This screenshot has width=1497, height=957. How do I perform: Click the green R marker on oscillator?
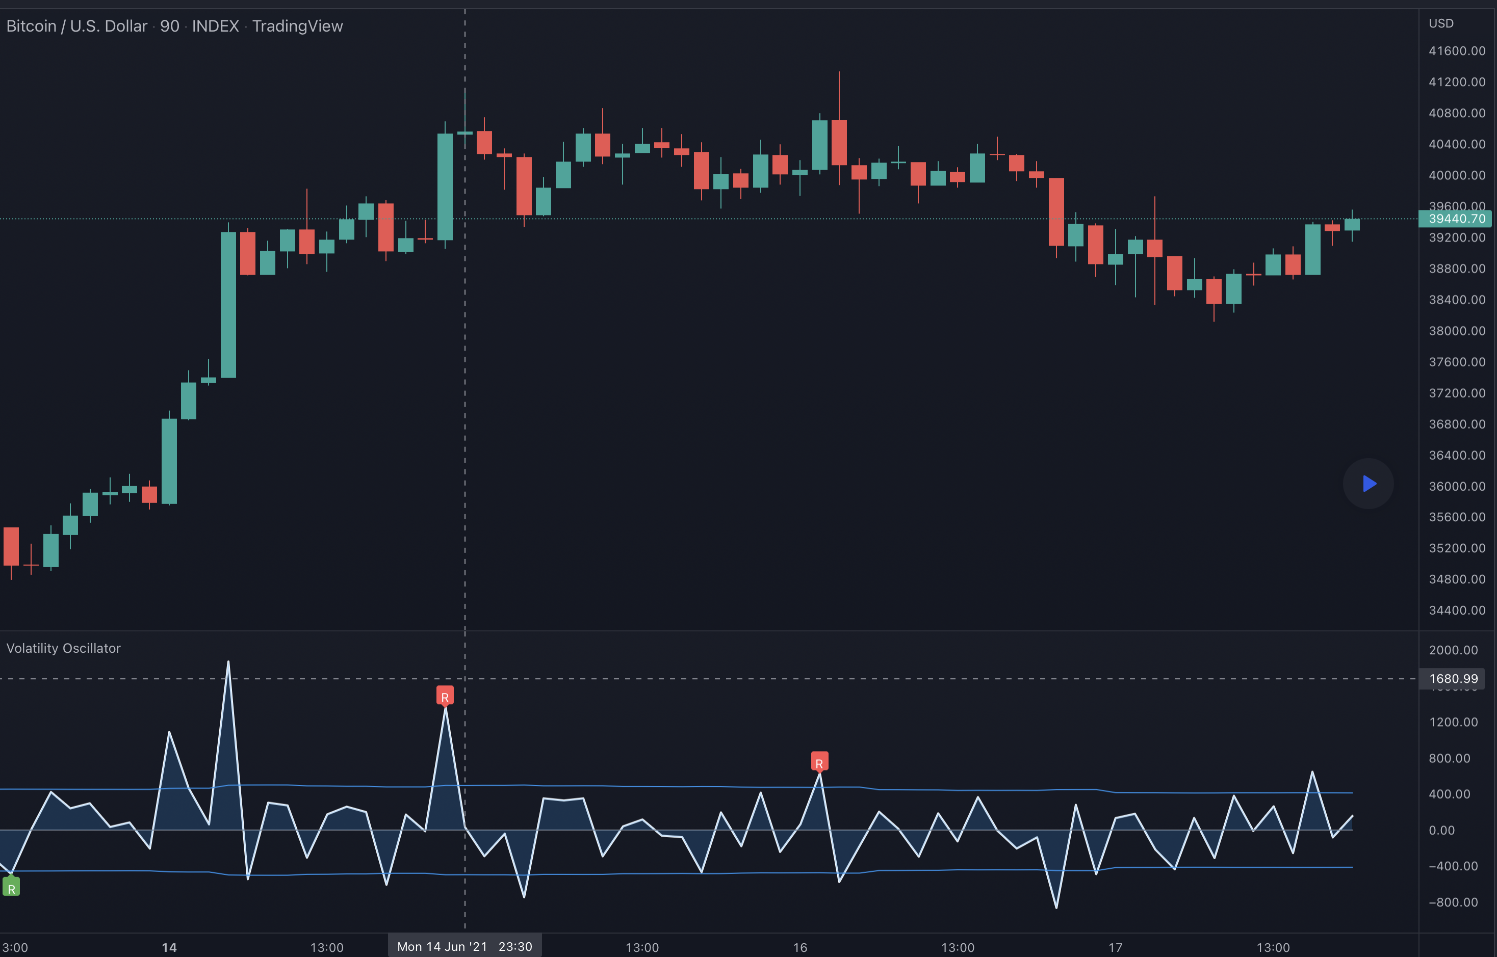[11, 888]
